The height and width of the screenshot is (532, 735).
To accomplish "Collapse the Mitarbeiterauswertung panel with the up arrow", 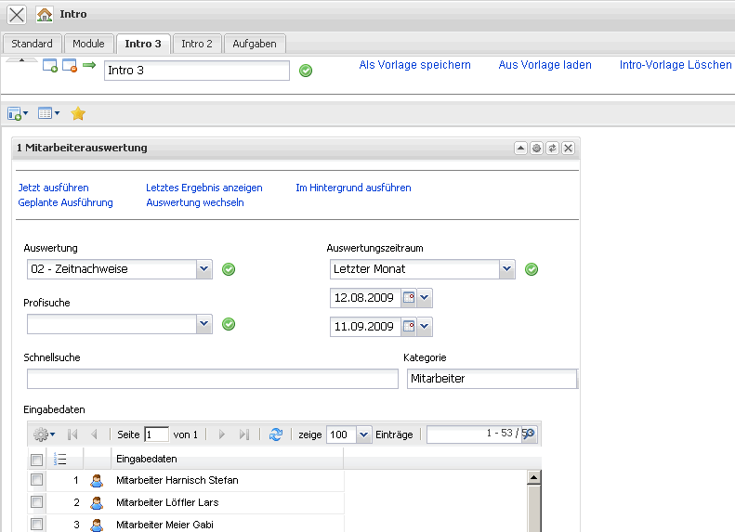I will (520, 149).
